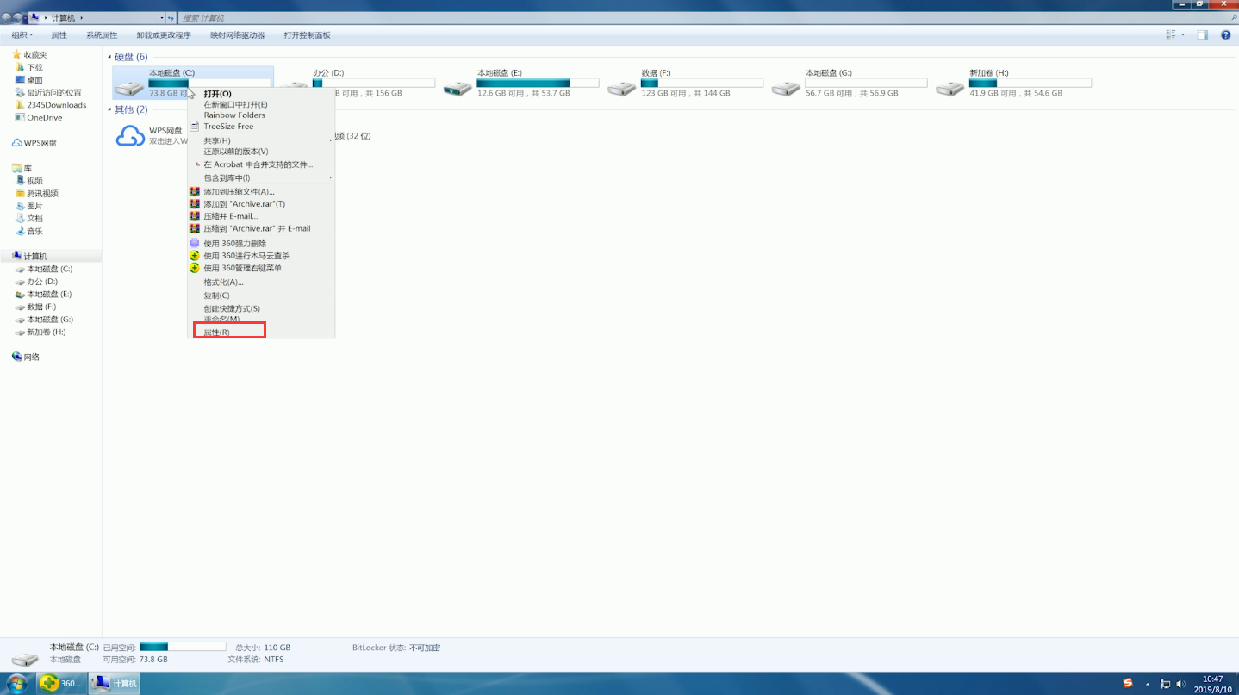This screenshot has height=695, width=1239.
Task: Click used-space bar in details pane
Action: click(183, 647)
